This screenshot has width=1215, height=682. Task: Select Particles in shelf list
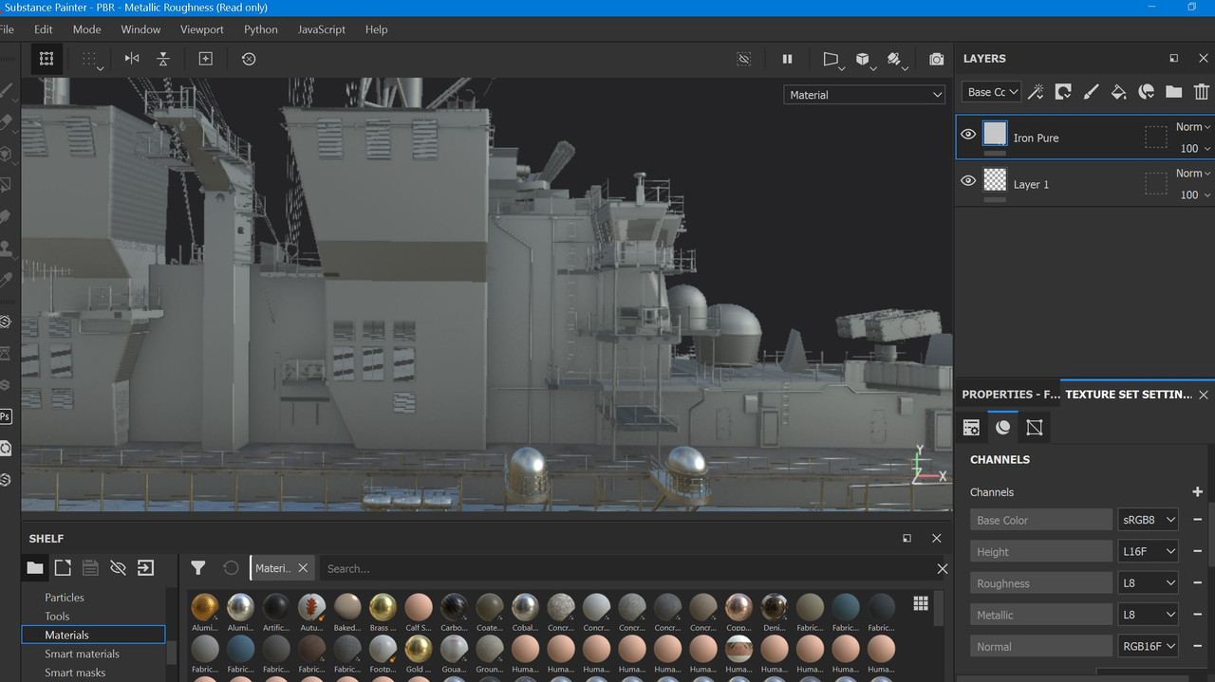(x=65, y=598)
